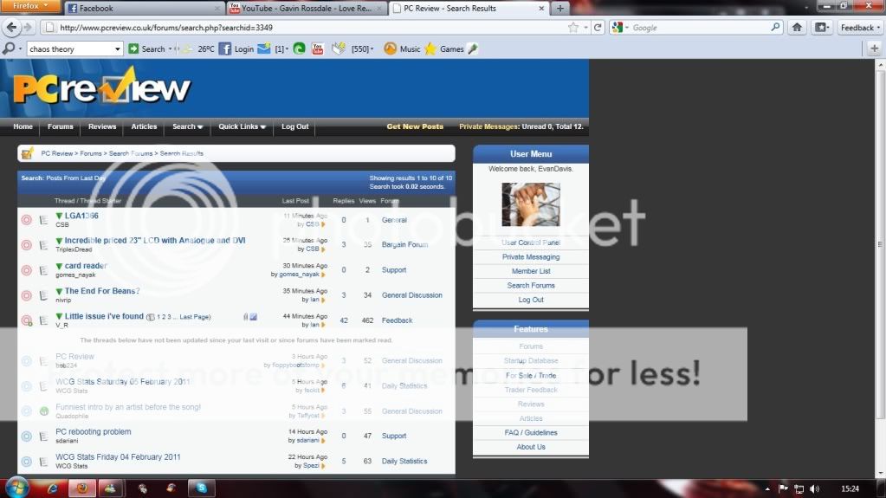Open the Private Messages link in navbar

click(488, 126)
